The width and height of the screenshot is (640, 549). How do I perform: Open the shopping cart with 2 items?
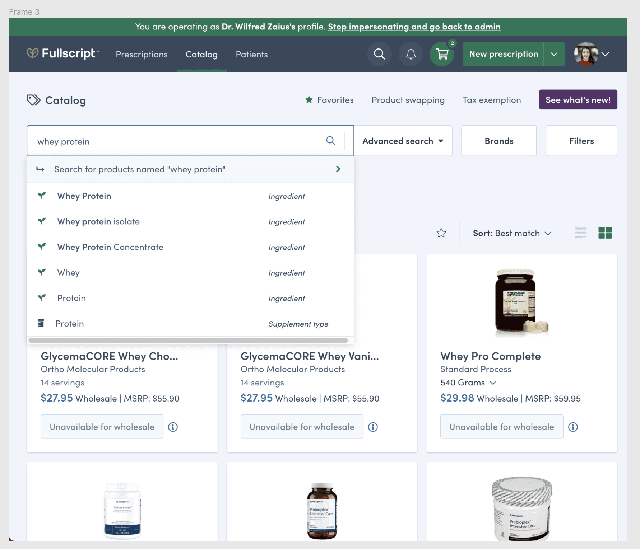(442, 54)
